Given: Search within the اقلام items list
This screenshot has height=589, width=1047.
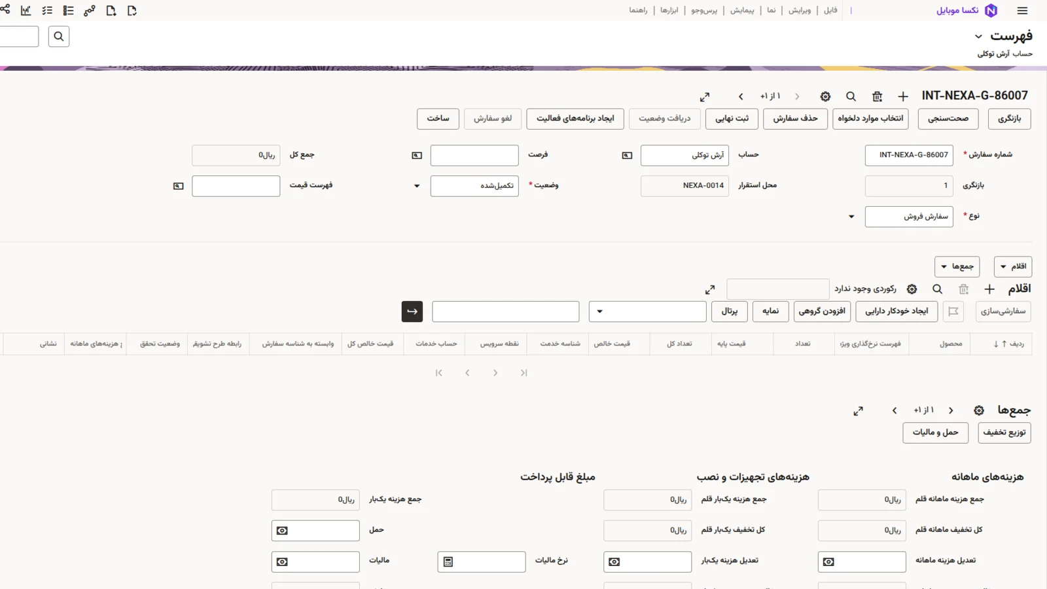Looking at the screenshot, I should [938, 289].
